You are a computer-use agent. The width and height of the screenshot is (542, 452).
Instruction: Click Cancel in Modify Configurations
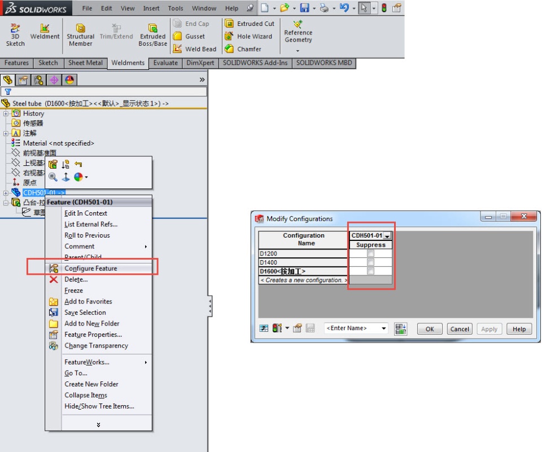(x=460, y=328)
